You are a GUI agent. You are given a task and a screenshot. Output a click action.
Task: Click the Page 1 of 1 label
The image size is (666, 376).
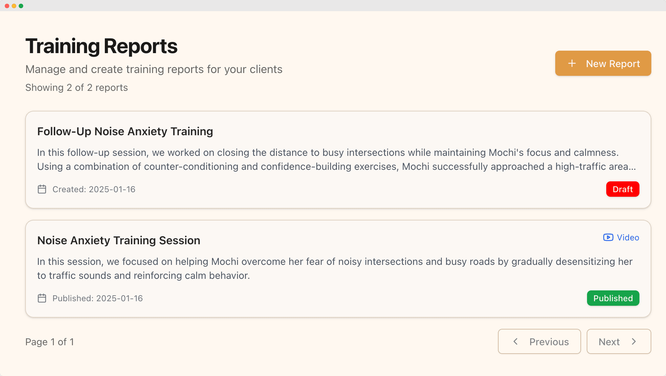50,342
